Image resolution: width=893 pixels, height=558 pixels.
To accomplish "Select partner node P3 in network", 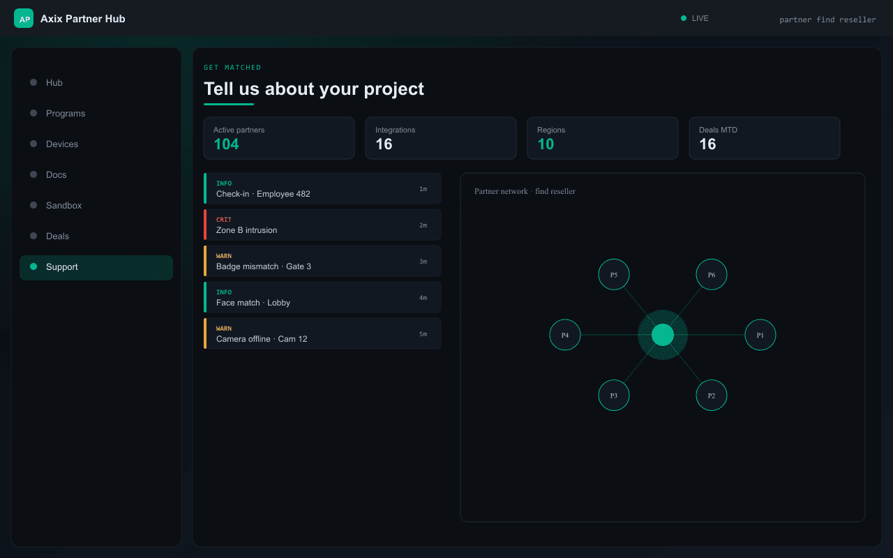I will [614, 395].
